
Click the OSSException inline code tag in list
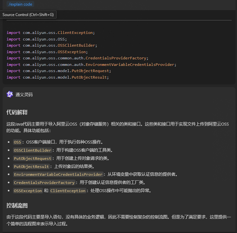tap(28, 191)
